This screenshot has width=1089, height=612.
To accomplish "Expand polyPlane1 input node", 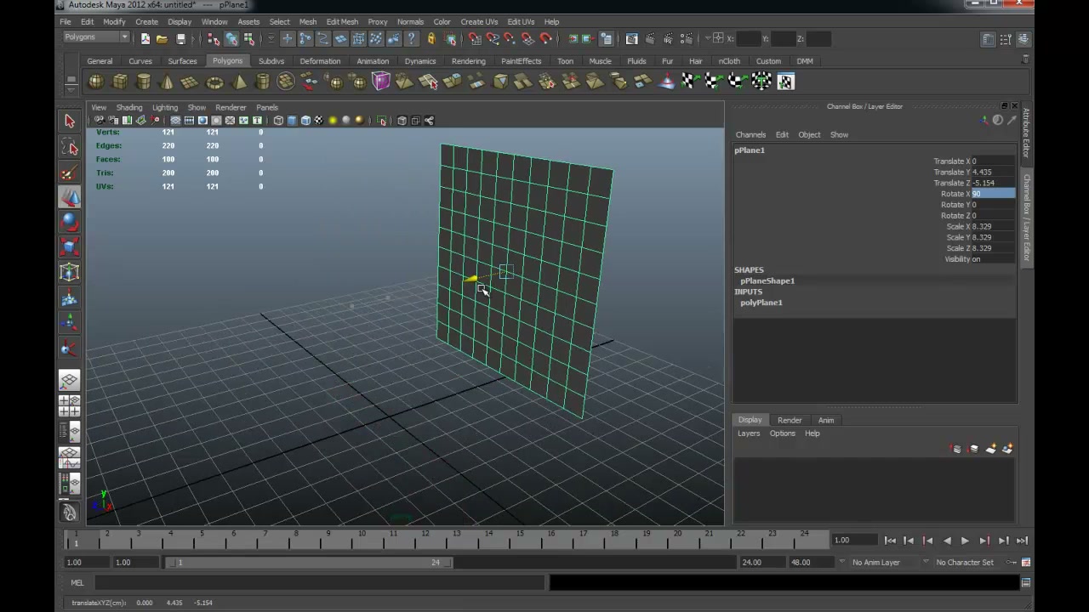I will coord(761,303).
